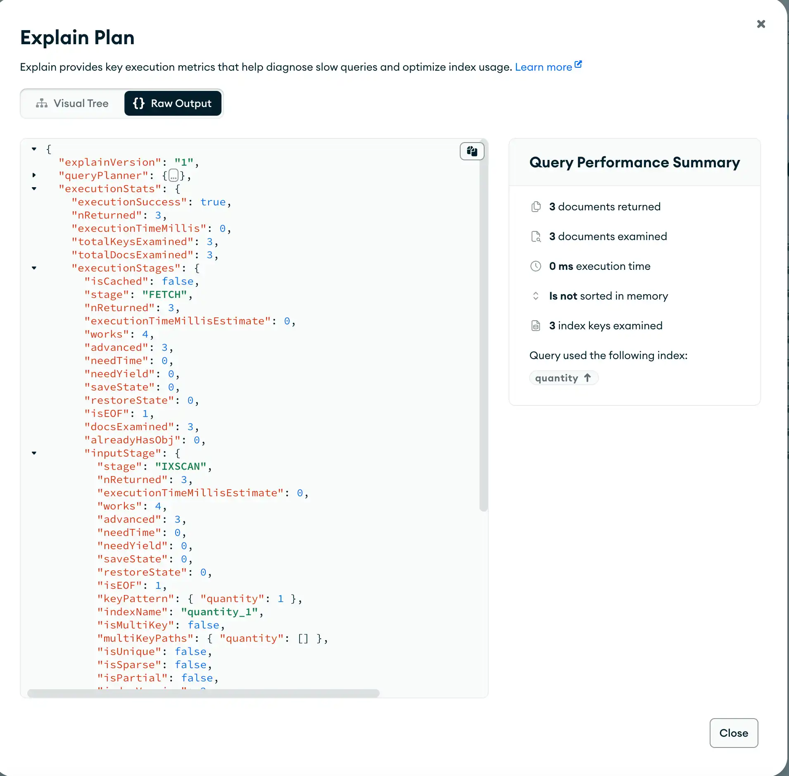Open the Learn more link
The height and width of the screenshot is (776, 789).
pyautogui.click(x=543, y=67)
